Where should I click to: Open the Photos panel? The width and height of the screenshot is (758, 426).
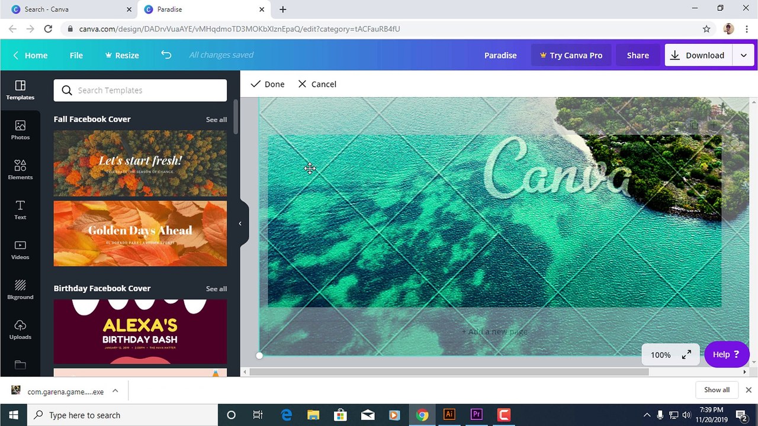(20, 130)
